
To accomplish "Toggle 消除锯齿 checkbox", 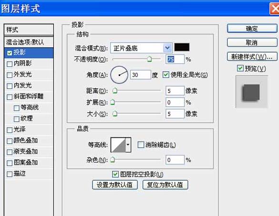I will (x=141, y=145).
